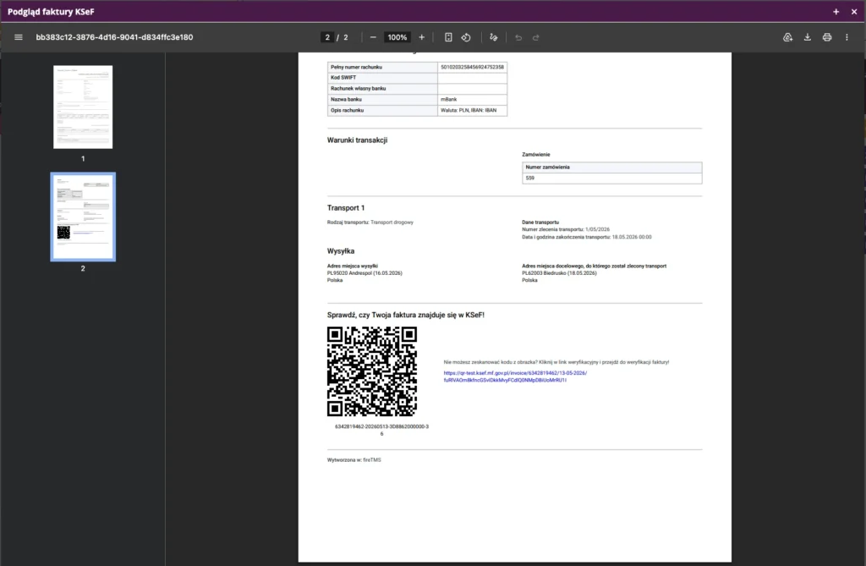Screen dimensions: 866x566
Task: Open page 1 thumbnail
Action: [83, 107]
